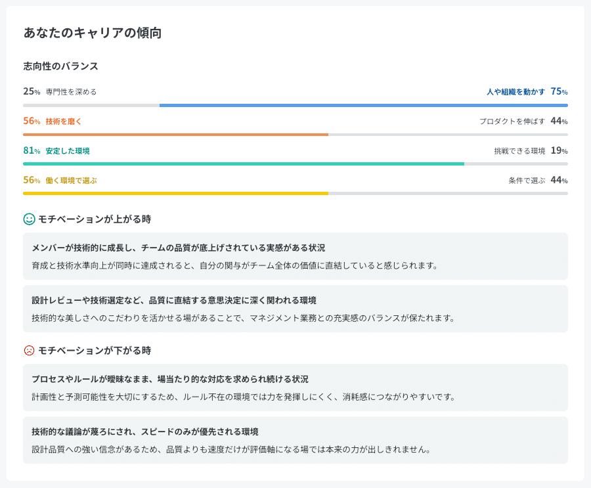Click the 志向性のバランス section heading

(61, 66)
